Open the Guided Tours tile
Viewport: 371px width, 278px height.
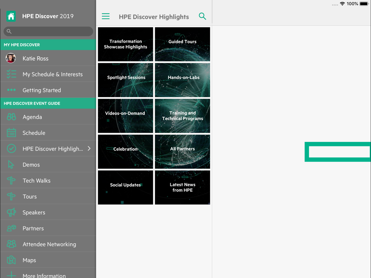(x=183, y=44)
